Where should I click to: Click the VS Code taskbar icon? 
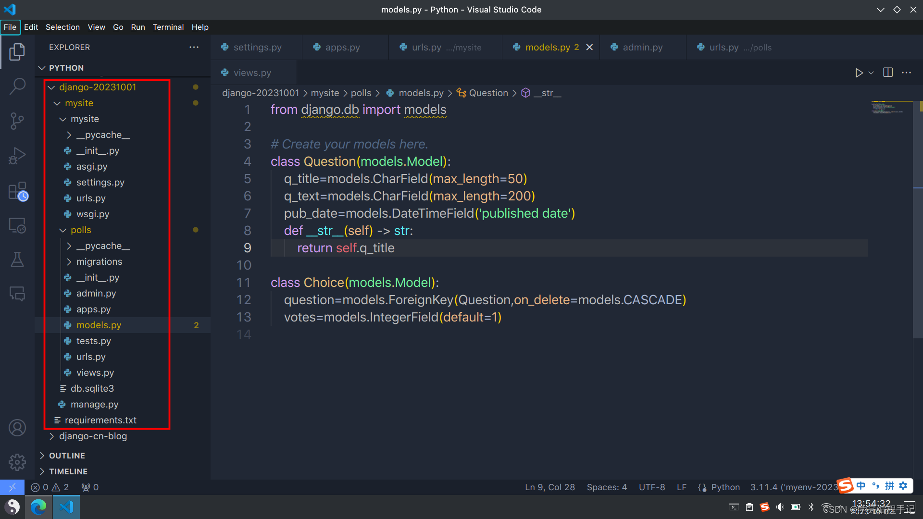[x=66, y=507]
